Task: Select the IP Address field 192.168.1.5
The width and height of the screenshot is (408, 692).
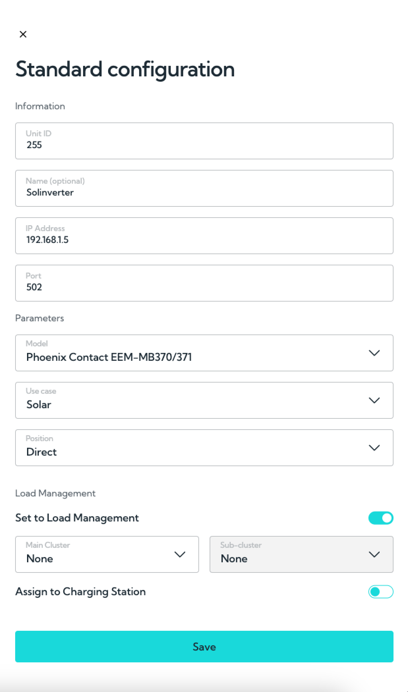Action: coord(204,236)
